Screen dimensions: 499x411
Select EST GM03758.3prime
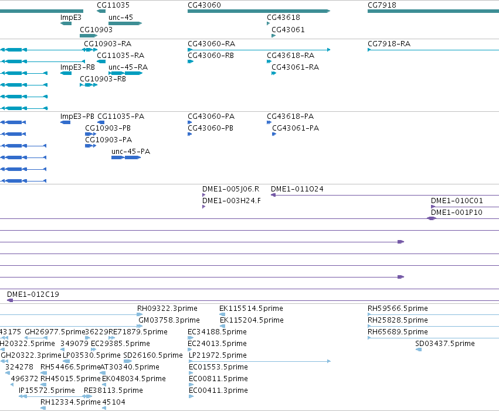point(169,320)
